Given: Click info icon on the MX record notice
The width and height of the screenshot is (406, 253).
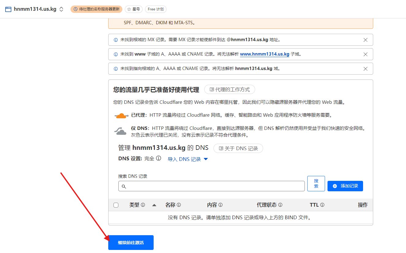Looking at the screenshot, I should (x=116, y=40).
